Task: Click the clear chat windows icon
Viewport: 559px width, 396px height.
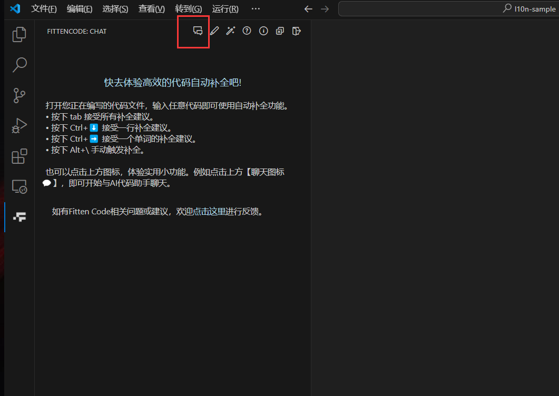Action: tap(280, 31)
